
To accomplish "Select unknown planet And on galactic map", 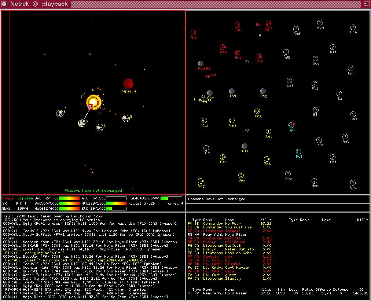I will point(296,29).
